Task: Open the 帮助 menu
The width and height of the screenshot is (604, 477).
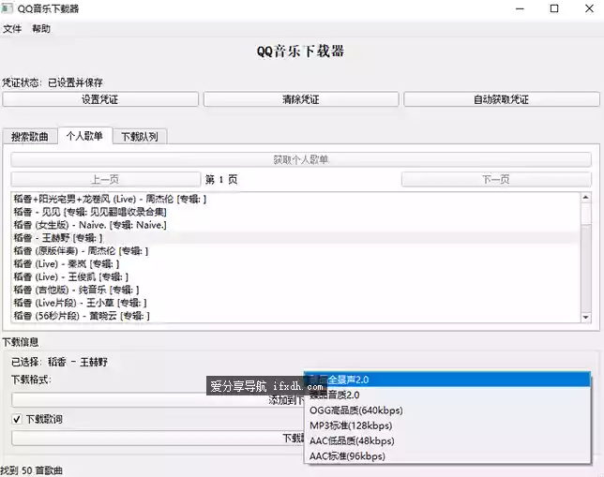Action: 41,29
